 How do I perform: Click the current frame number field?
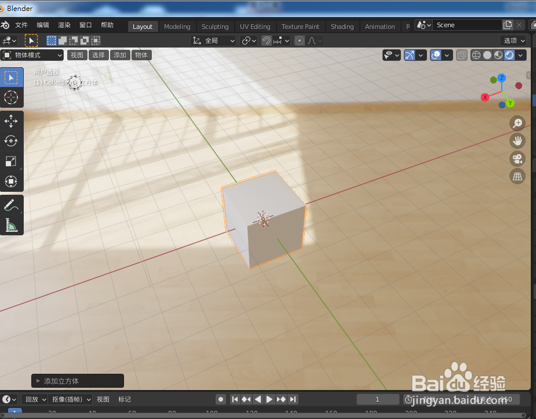point(377,399)
